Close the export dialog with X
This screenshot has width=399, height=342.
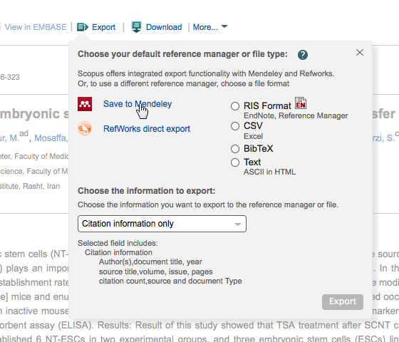pos(360,53)
